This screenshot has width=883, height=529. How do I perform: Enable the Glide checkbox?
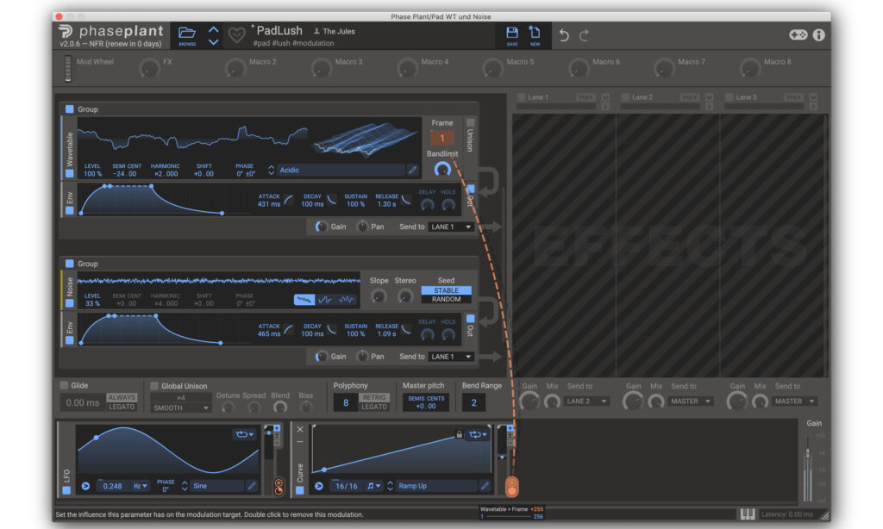click(x=64, y=385)
